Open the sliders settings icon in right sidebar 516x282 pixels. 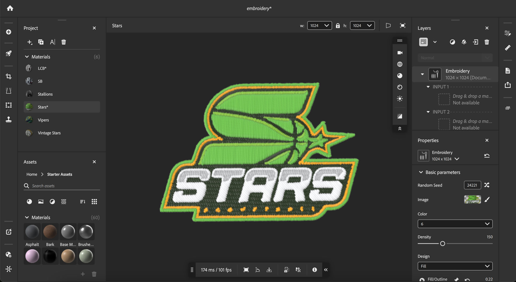click(508, 33)
